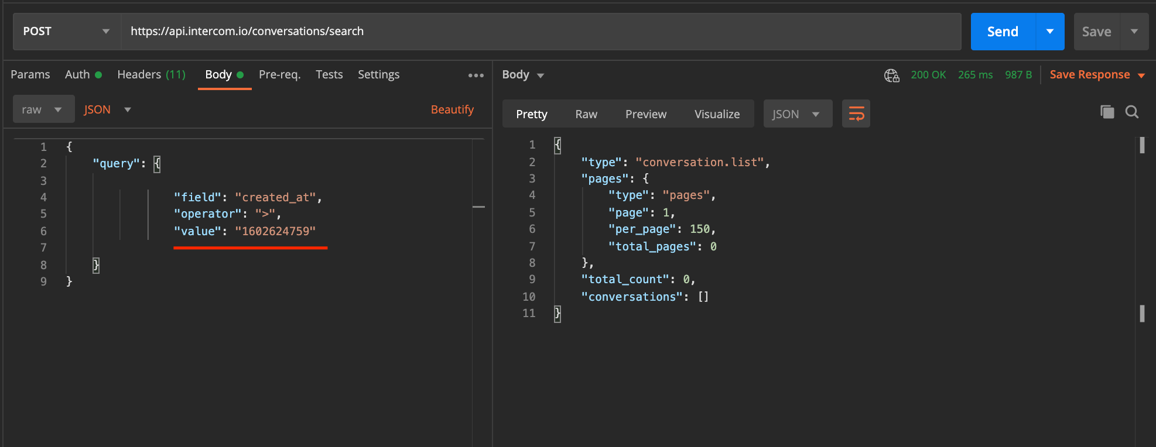This screenshot has height=447, width=1156.
Task: Open the Pre-req. tab
Action: click(x=279, y=74)
